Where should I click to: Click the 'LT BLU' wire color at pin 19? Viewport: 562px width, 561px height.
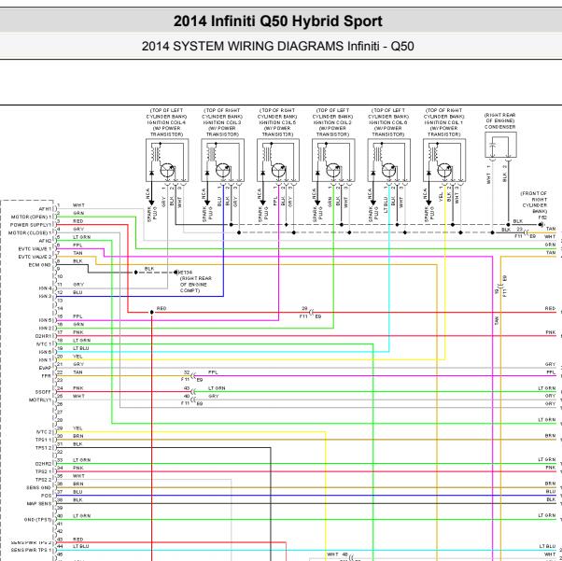(81, 348)
